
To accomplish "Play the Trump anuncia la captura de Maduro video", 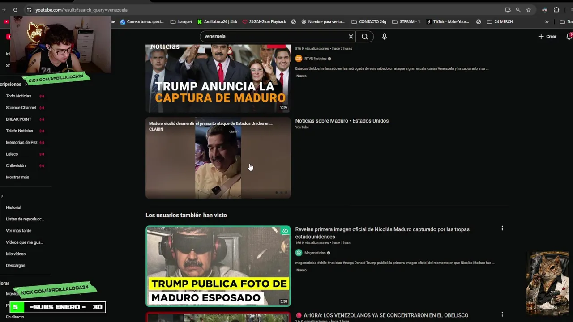I will [x=218, y=78].
